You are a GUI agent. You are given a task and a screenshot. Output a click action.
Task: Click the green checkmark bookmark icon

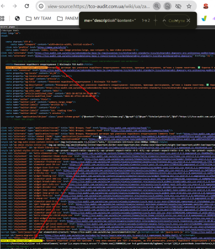pos(204,18)
